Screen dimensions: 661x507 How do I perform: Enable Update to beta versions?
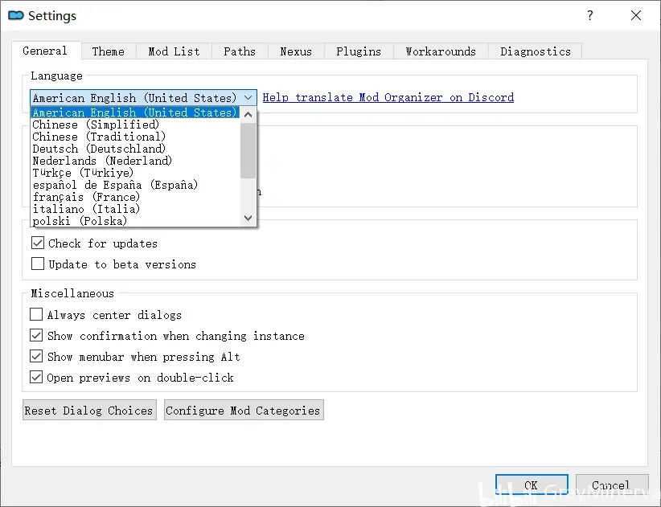pos(38,264)
